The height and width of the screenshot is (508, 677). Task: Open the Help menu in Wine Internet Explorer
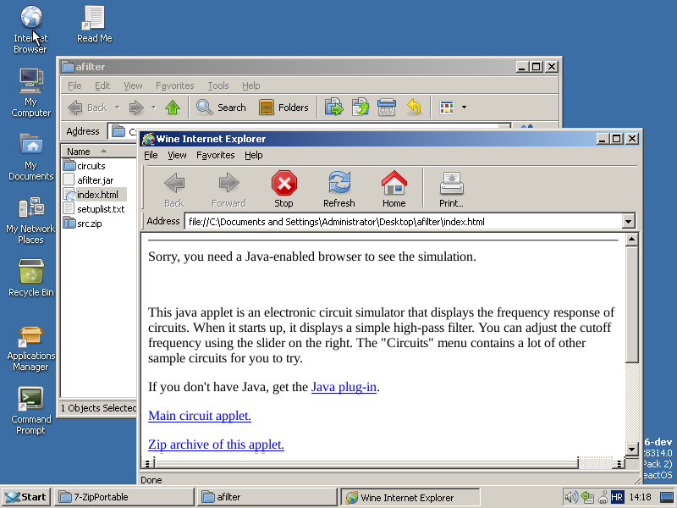(x=253, y=155)
